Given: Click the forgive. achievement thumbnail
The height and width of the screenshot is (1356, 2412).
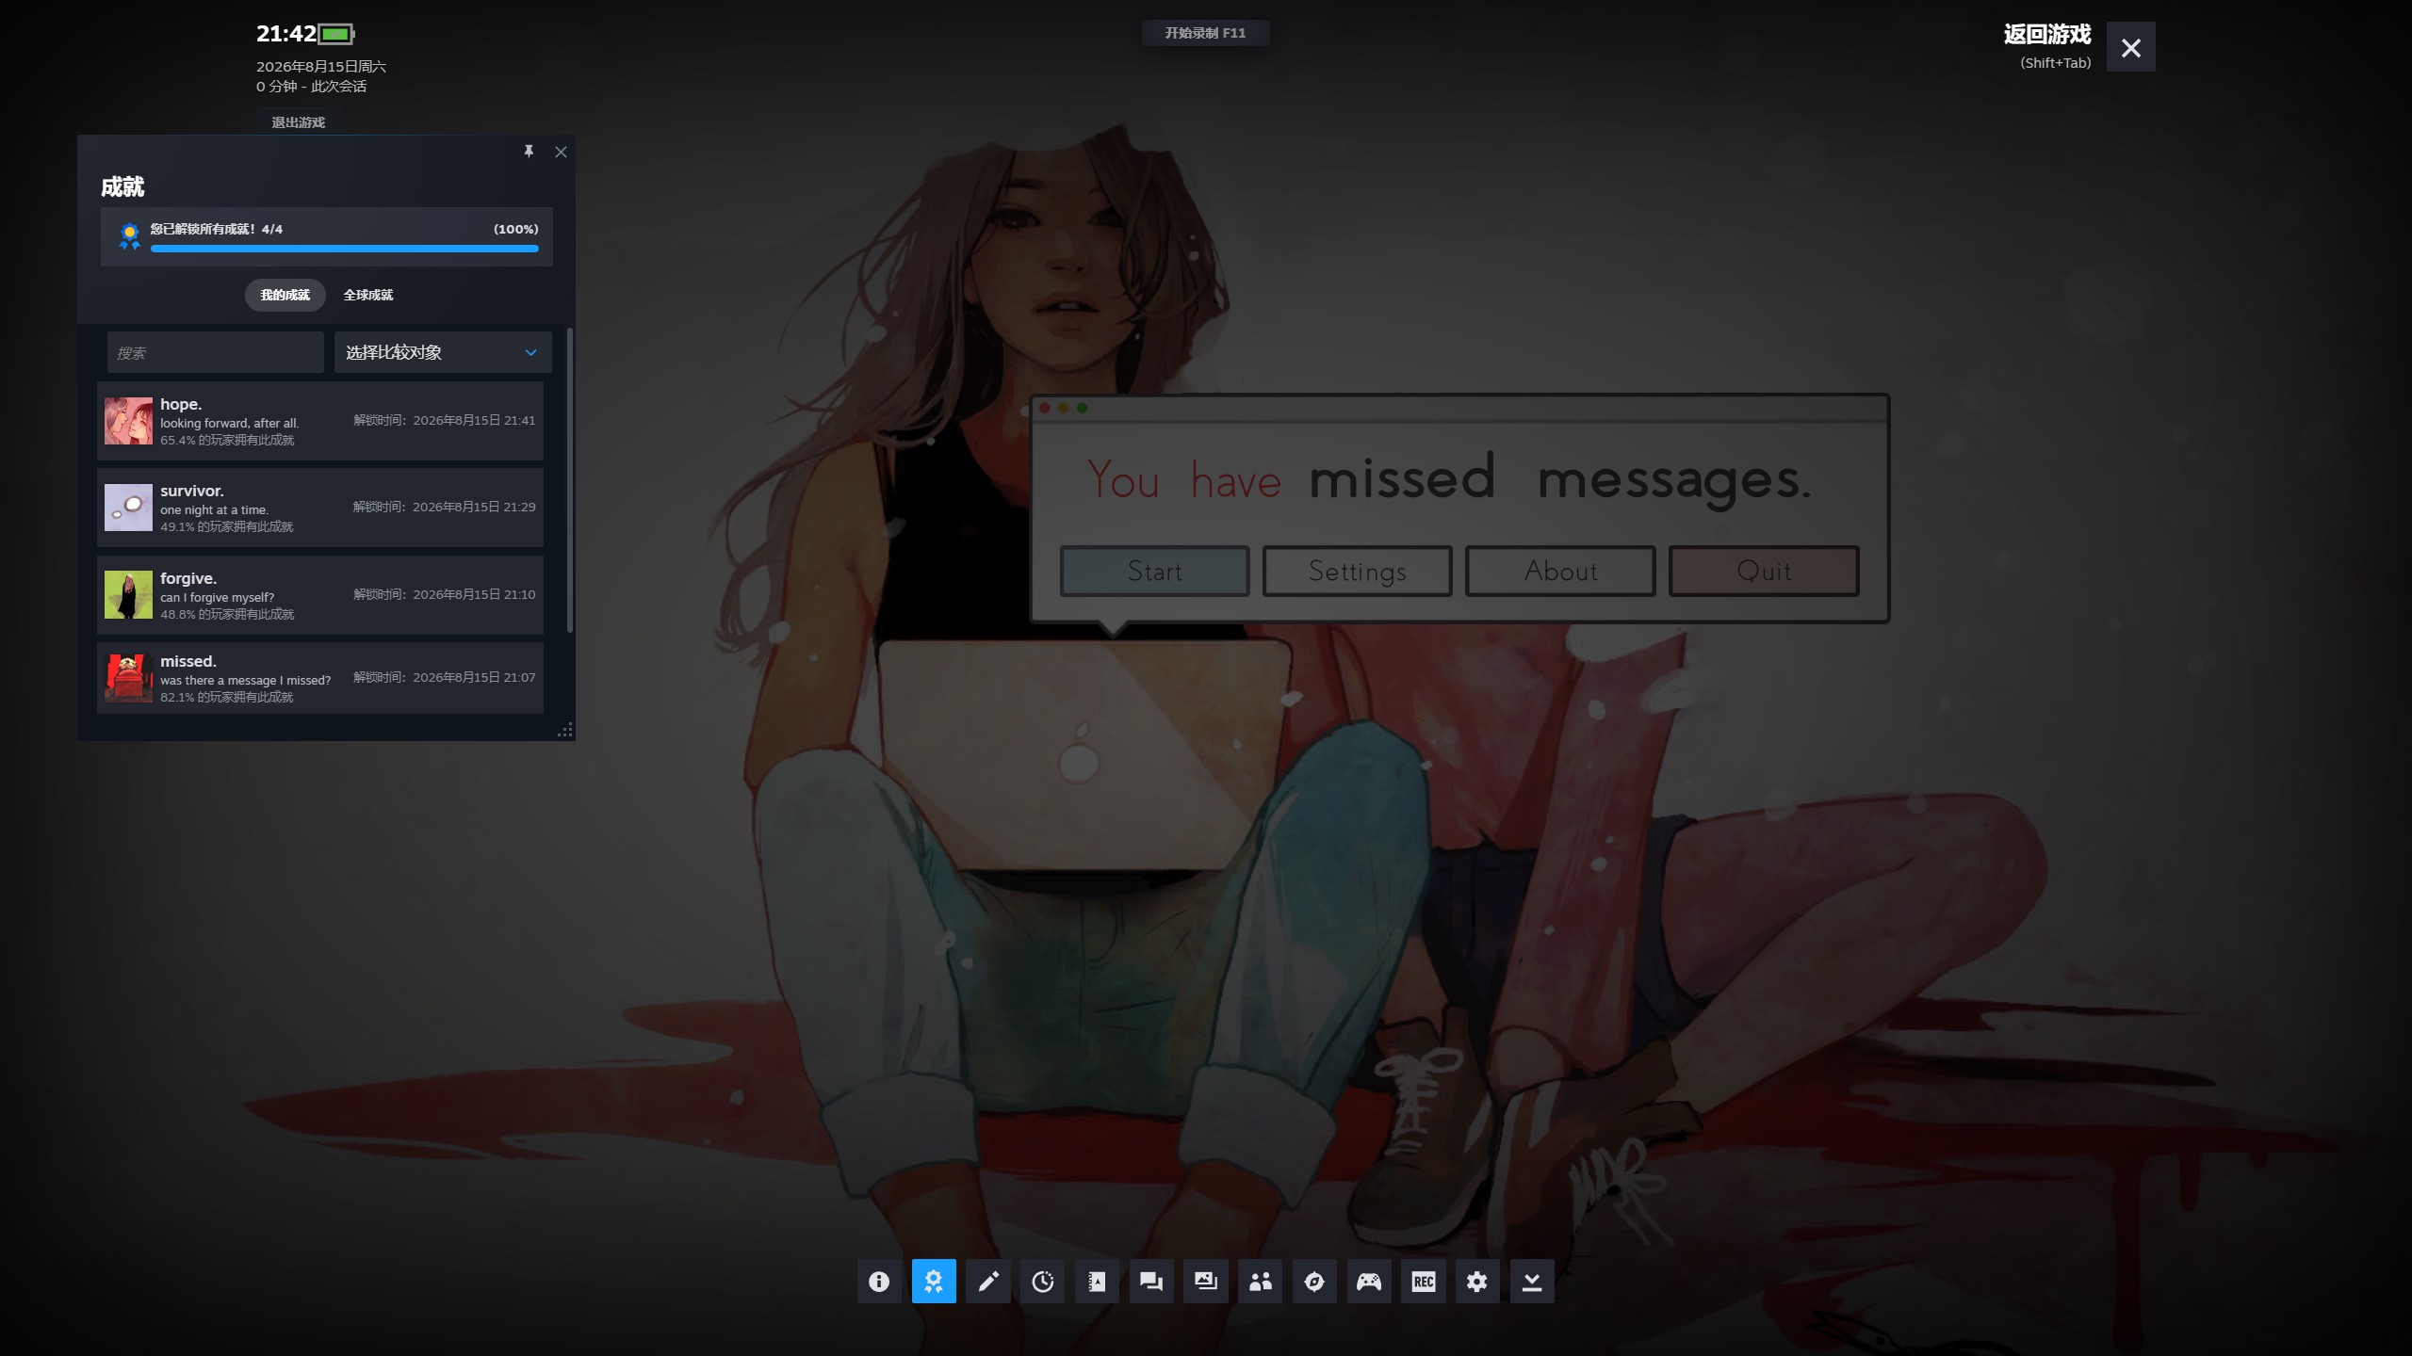Looking at the screenshot, I should click(128, 595).
